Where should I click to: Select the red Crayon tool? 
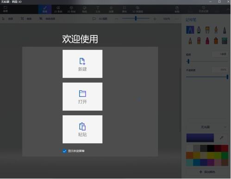[x=207, y=41]
